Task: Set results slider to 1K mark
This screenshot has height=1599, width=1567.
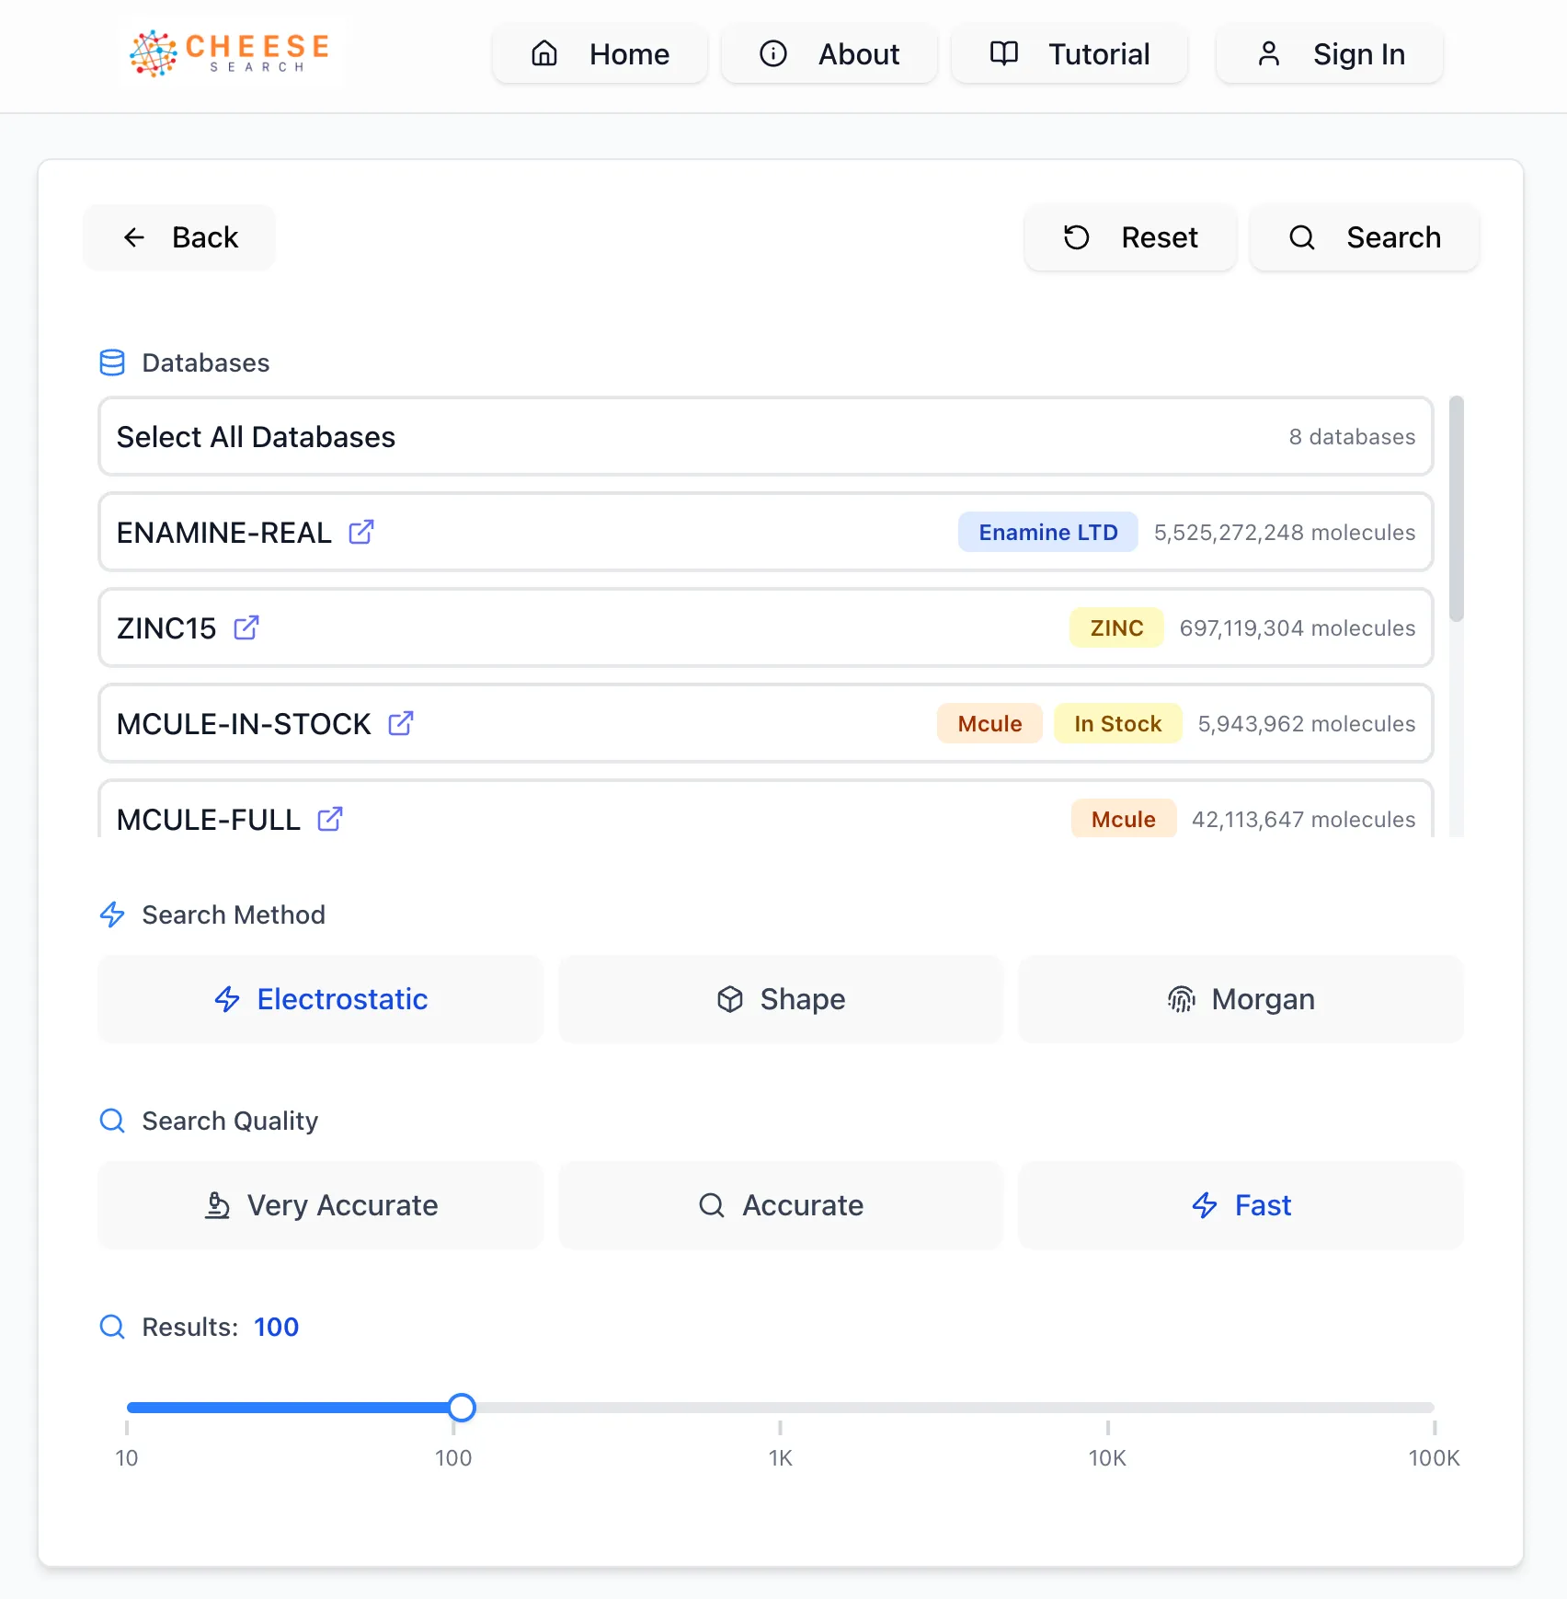Action: [x=780, y=1408]
